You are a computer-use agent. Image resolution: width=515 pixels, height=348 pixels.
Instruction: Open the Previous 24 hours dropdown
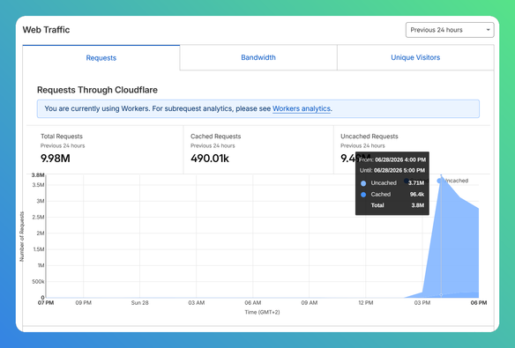(x=450, y=30)
